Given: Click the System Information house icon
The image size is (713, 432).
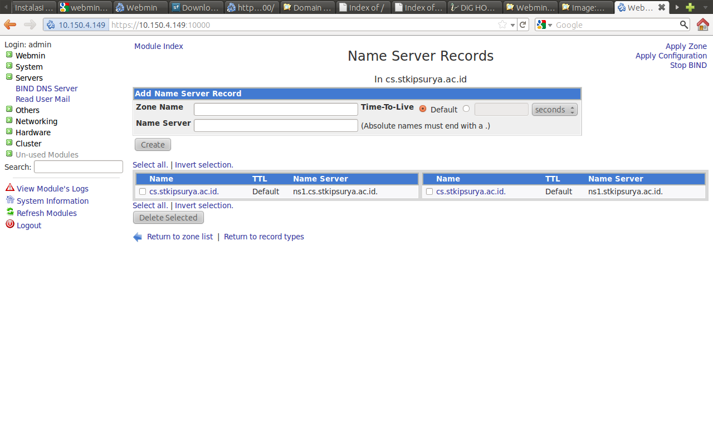Looking at the screenshot, I should click(9, 200).
